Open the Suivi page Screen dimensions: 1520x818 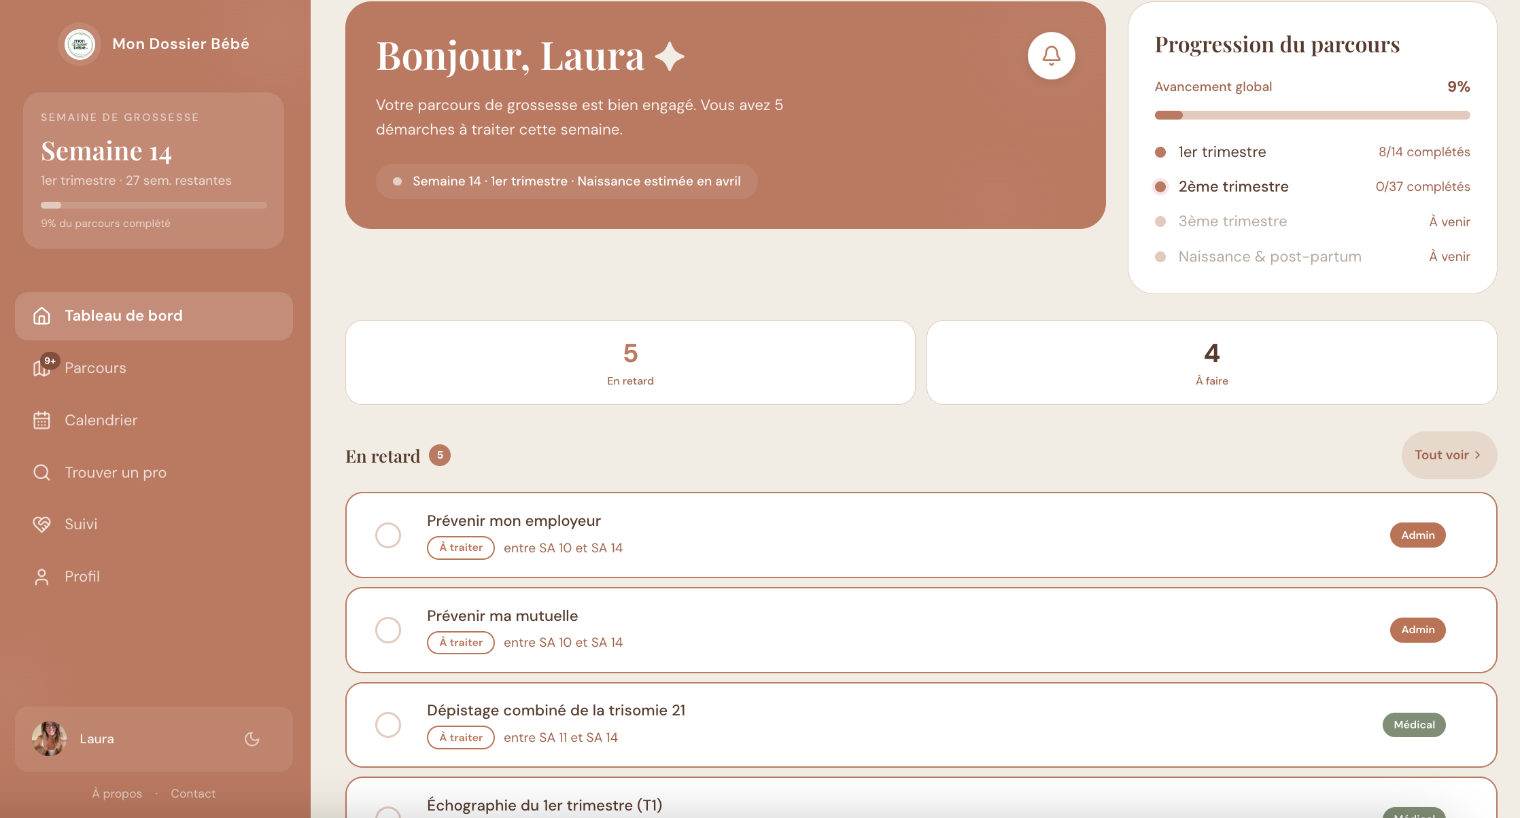tap(154, 524)
